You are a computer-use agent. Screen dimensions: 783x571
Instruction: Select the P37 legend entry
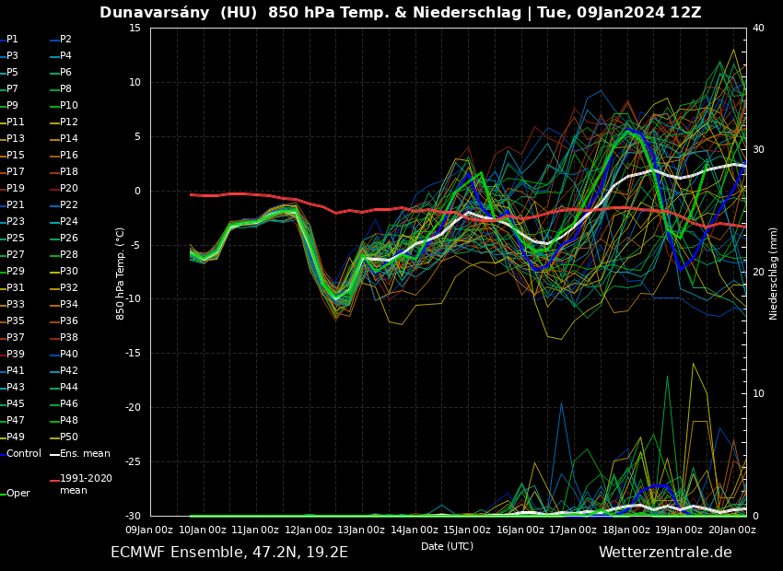click(16, 338)
